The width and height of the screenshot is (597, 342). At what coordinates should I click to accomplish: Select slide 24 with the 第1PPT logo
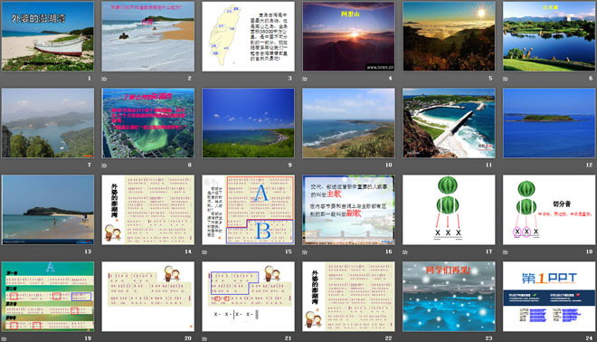(x=549, y=296)
